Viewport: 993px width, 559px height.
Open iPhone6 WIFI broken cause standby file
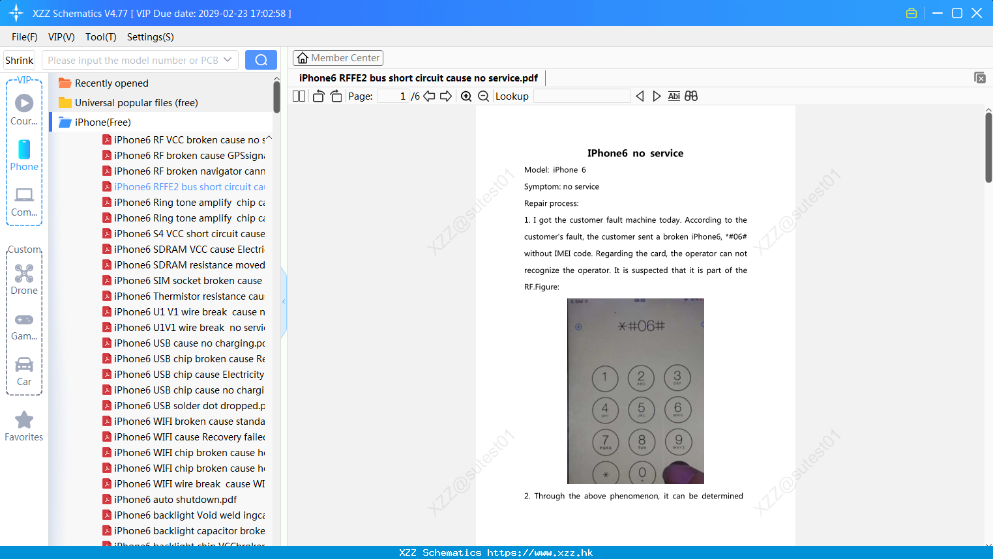(x=184, y=422)
